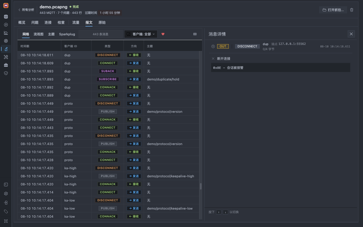Click topic demo/protocol/keepalive-low
This screenshot has height=227, width=363.
pyautogui.click(x=170, y=208)
